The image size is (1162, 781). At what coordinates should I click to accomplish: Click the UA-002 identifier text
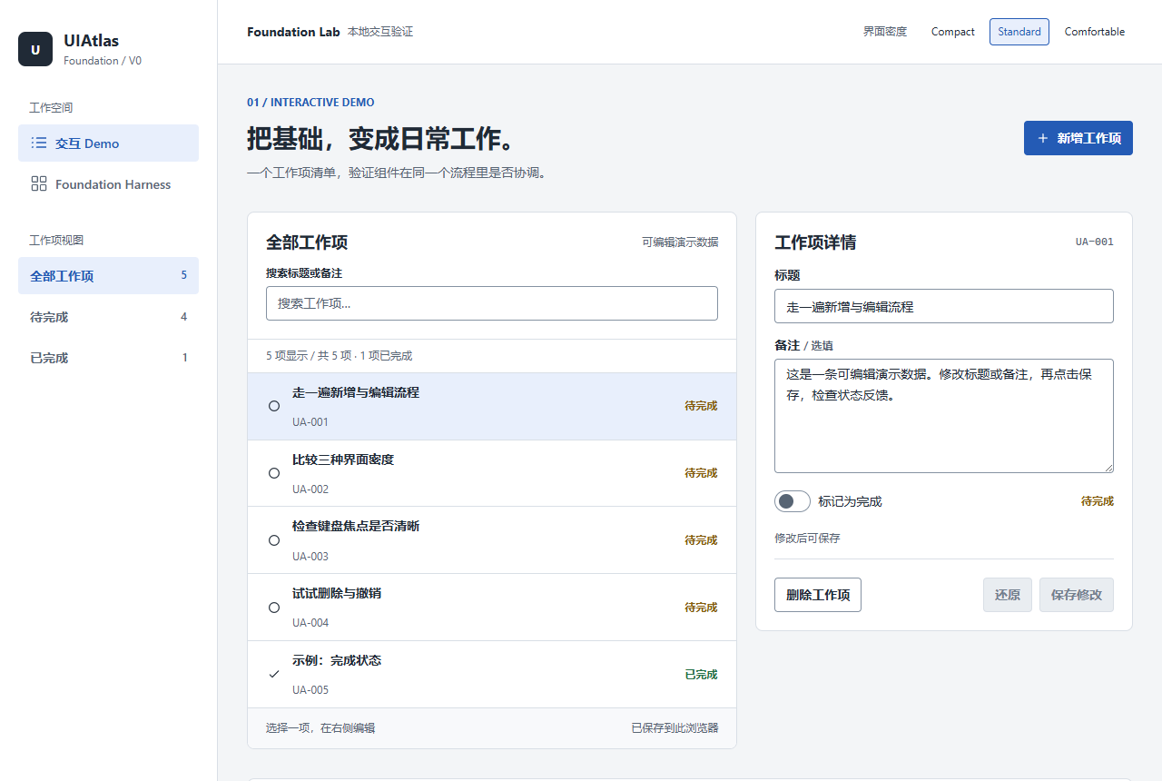tap(310, 489)
